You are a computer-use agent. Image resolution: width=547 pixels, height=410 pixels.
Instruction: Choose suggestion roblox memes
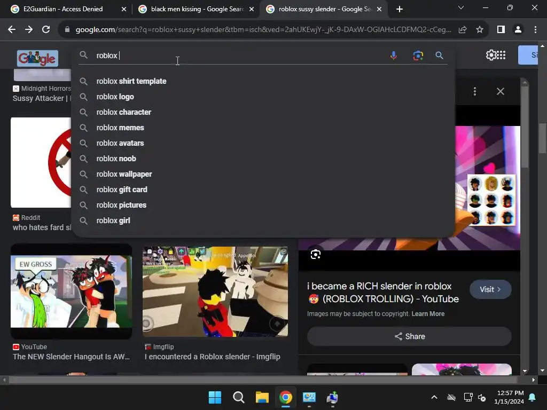263,128
